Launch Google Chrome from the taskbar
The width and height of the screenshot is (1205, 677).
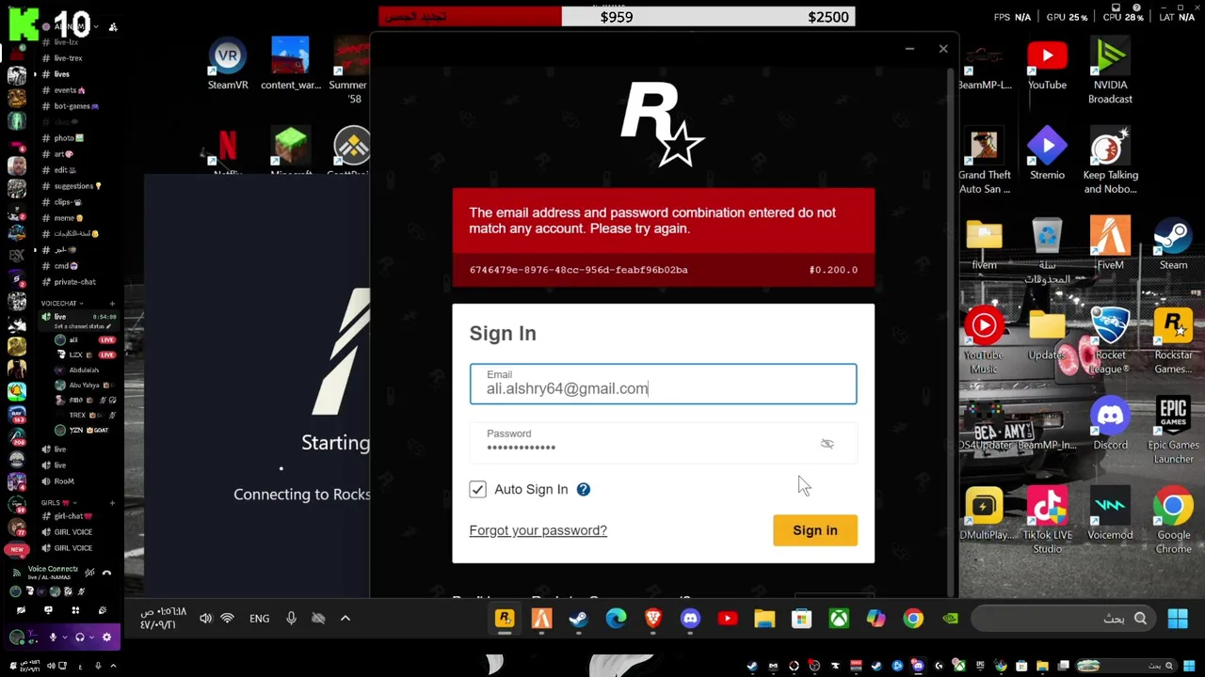913,619
